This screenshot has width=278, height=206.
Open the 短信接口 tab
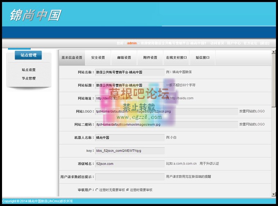tap(202, 58)
